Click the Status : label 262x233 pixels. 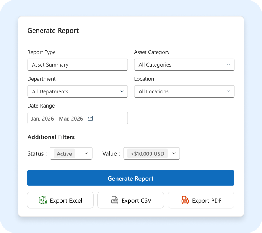(x=37, y=153)
